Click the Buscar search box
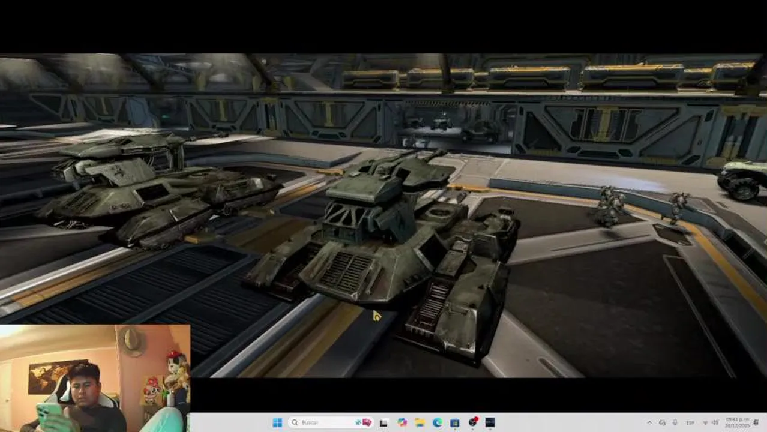The image size is (767, 432). [x=331, y=422]
